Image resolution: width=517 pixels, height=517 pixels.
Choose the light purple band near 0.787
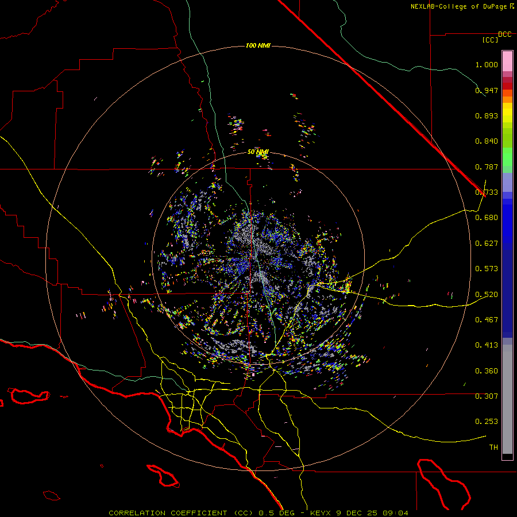[507, 183]
